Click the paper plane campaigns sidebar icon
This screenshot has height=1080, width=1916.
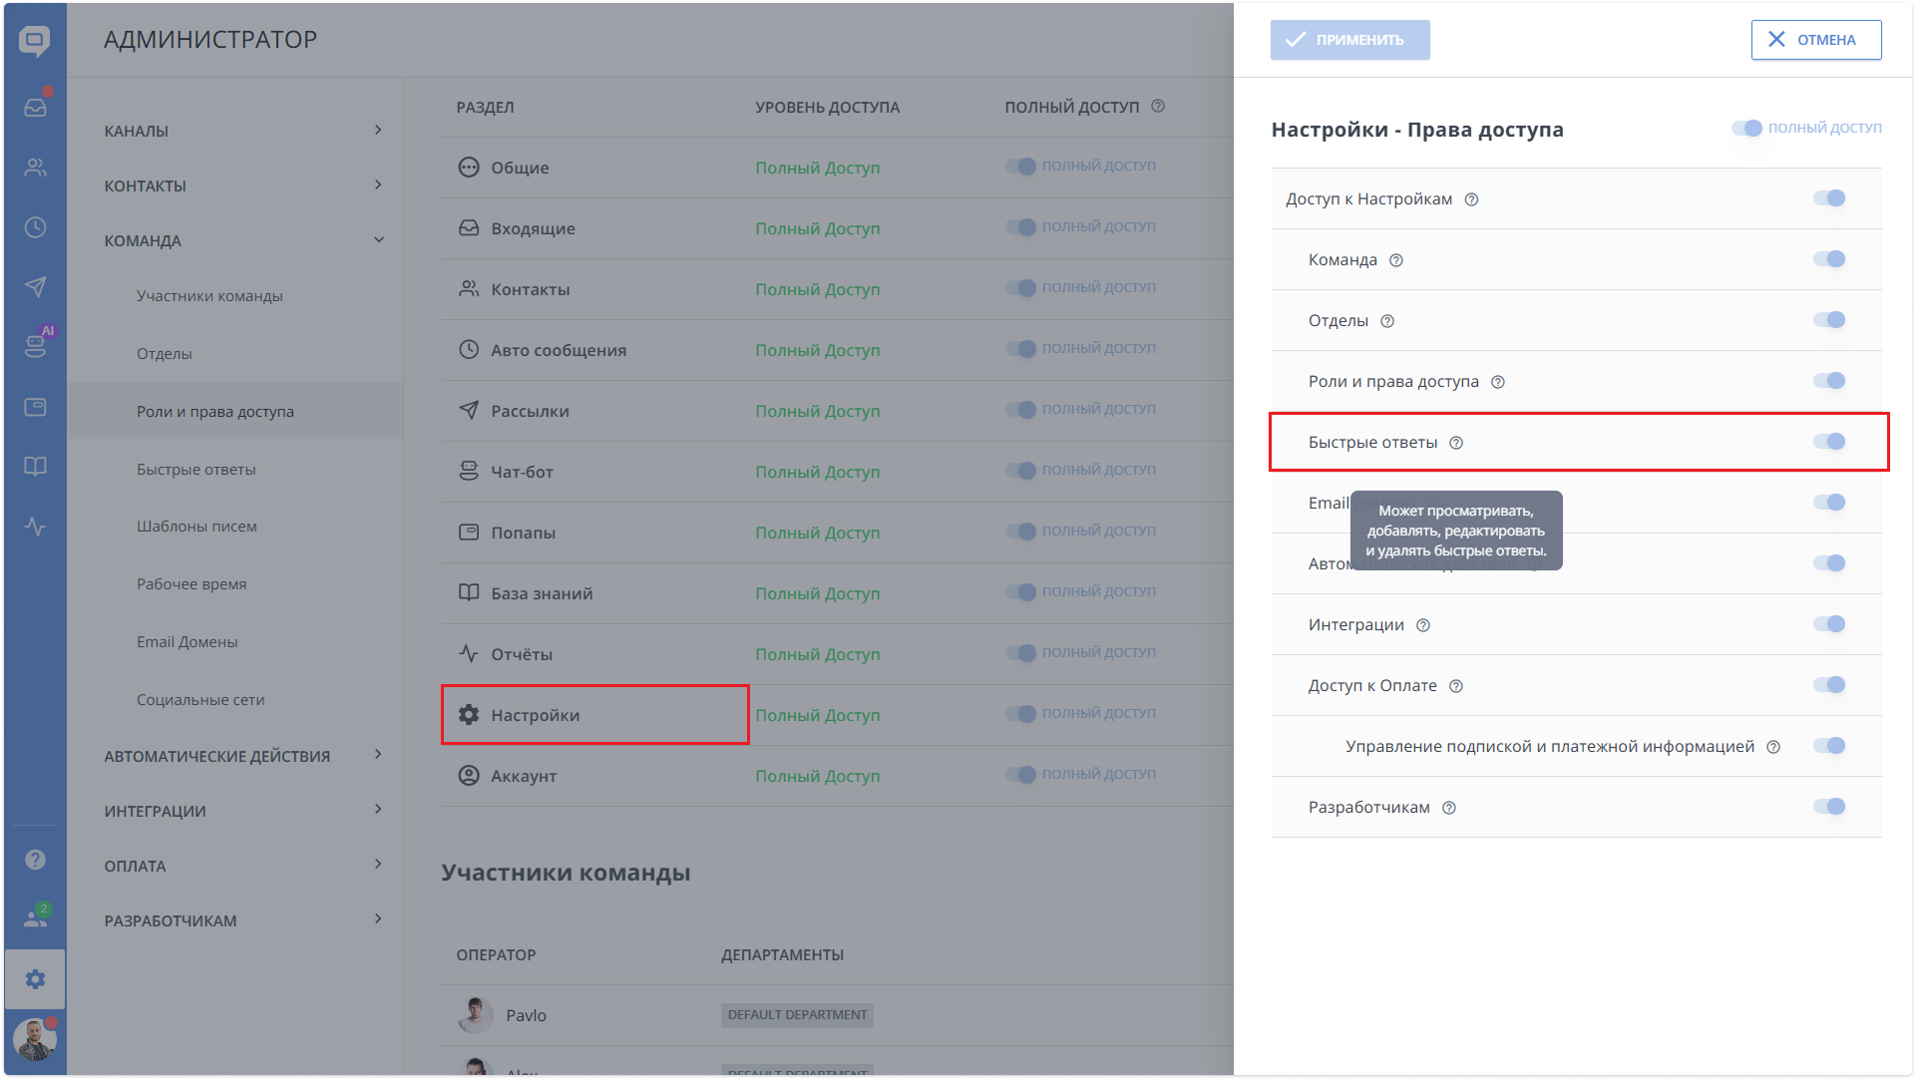pyautogui.click(x=35, y=287)
